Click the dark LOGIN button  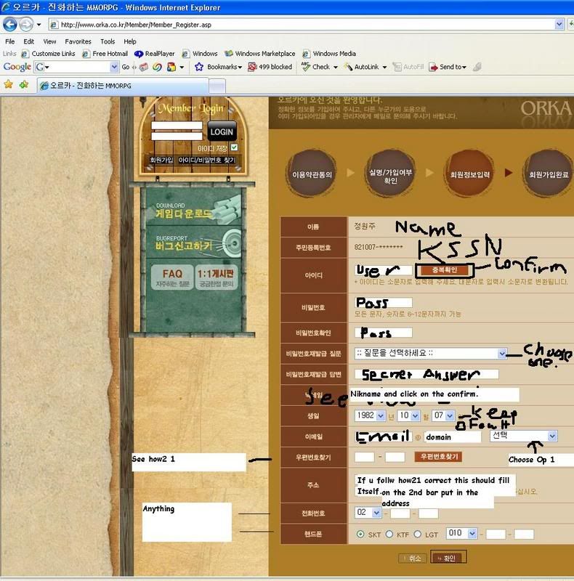[222, 131]
